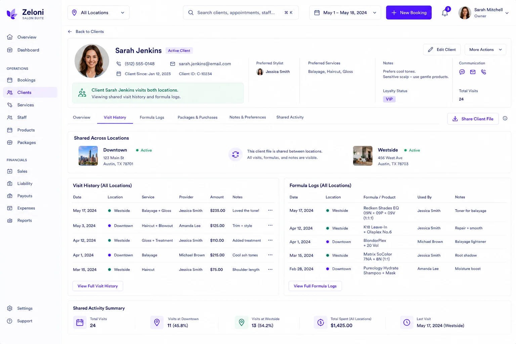The height and width of the screenshot is (344, 516).
Task: Click the search clients input field
Action: point(241,13)
